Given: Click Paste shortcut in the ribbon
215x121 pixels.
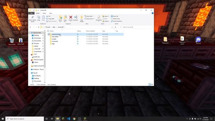Looking at the screenshot, I should pyautogui.click(x=51, y=21).
